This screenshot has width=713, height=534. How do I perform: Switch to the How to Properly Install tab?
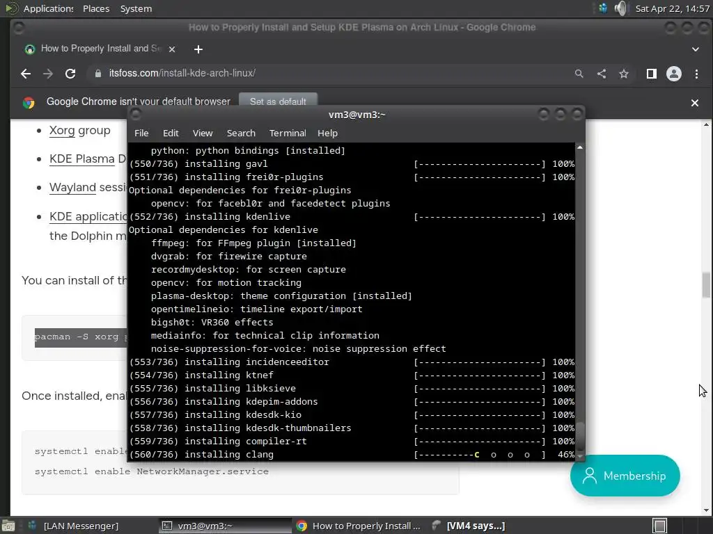pos(100,49)
